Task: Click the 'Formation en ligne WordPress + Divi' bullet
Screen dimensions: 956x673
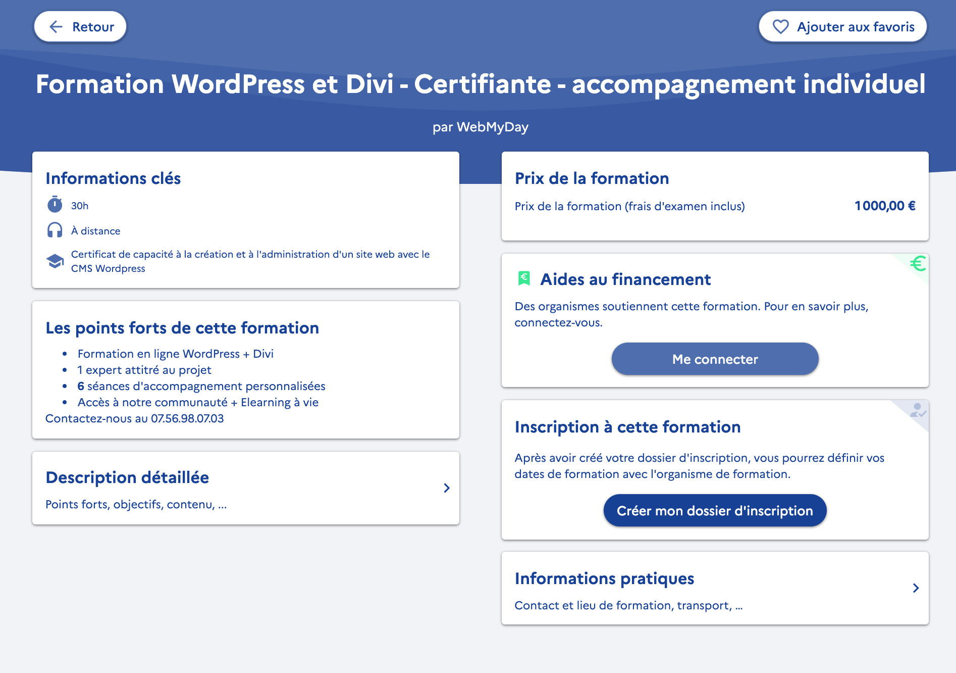Action: click(176, 354)
